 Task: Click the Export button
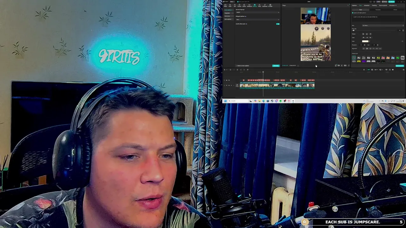(391, 2)
